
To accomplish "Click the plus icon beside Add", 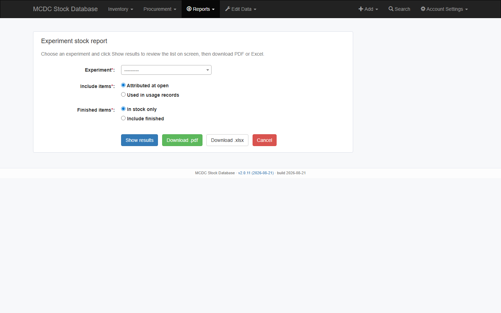I will point(361,9).
